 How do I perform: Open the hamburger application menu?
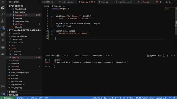3,2
